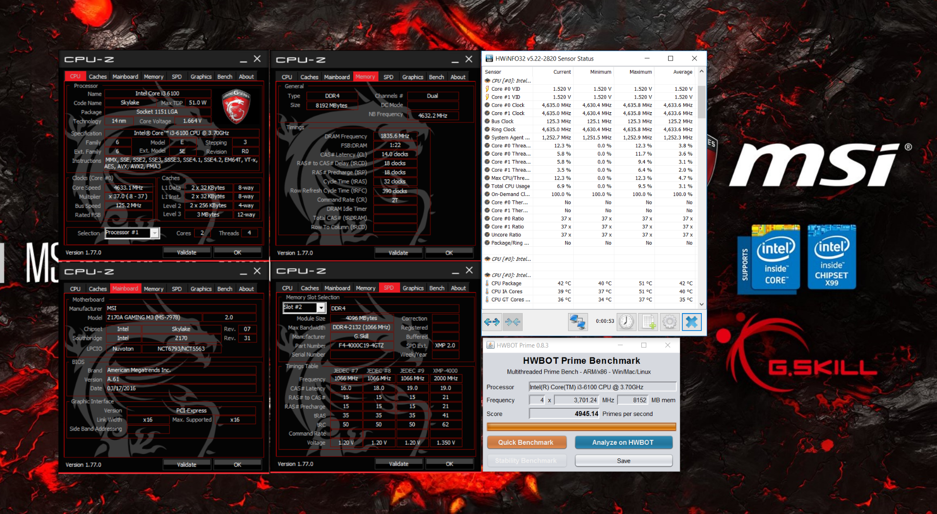The height and width of the screenshot is (514, 937).
Task: Open the About tab in CPU-Z CPU window
Action: click(246, 77)
